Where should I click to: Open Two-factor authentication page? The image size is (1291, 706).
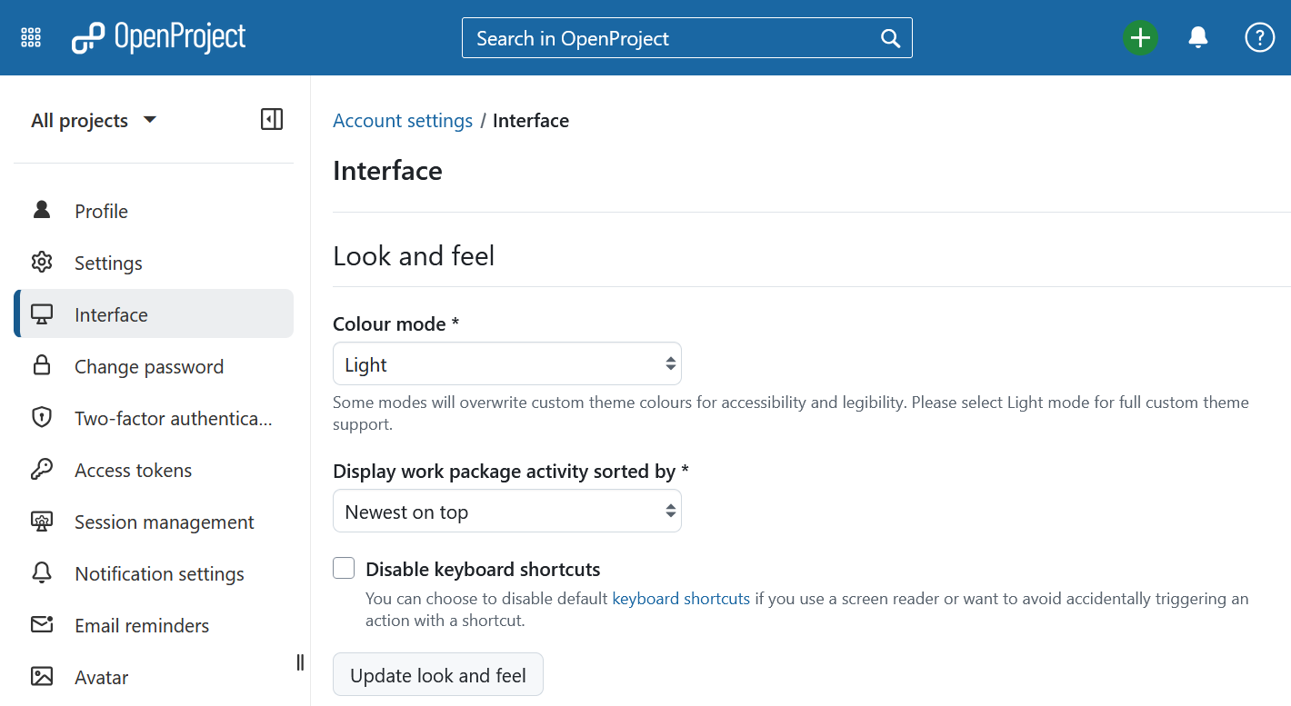pyautogui.click(x=154, y=418)
